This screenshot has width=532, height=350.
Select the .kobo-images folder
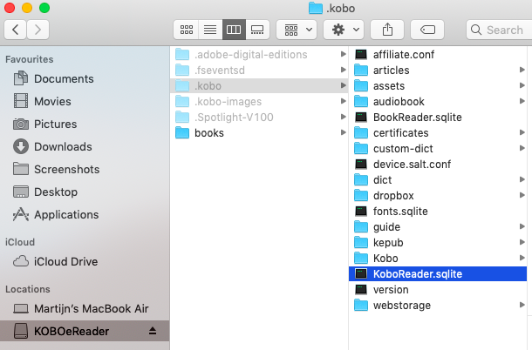pyautogui.click(x=258, y=101)
